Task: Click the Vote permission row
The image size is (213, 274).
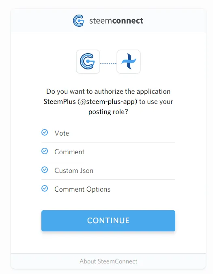Action: coord(108,133)
